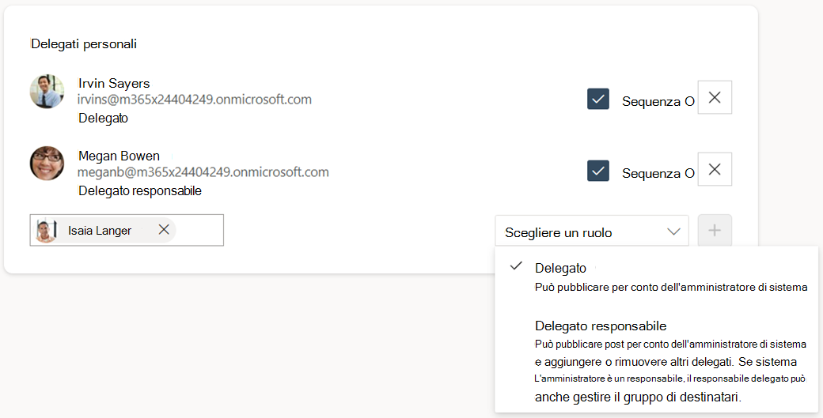The width and height of the screenshot is (823, 418).
Task: Click Megan Bowen profile photo
Action: pyautogui.click(x=47, y=164)
